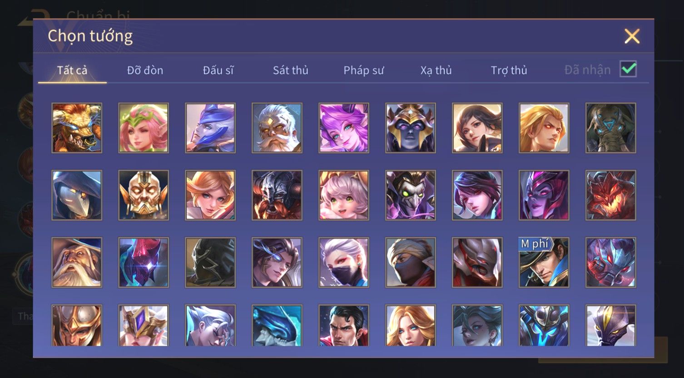Toggle the Đã nhận checkbox
The height and width of the screenshot is (378, 684).
(628, 69)
